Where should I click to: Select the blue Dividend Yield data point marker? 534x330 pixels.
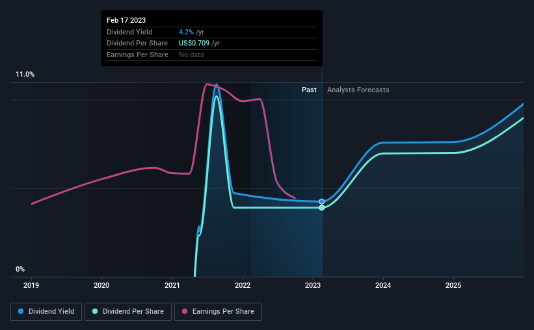click(322, 202)
